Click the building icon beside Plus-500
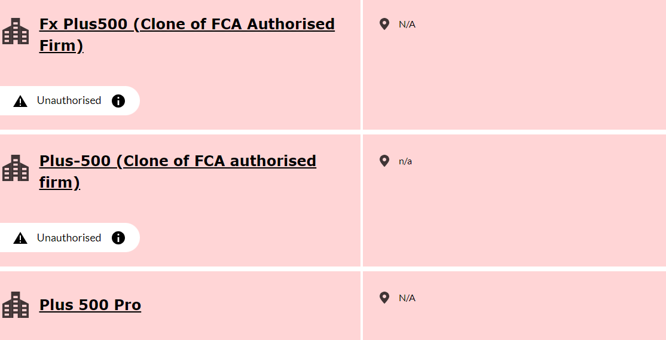666x340 pixels. tap(16, 168)
